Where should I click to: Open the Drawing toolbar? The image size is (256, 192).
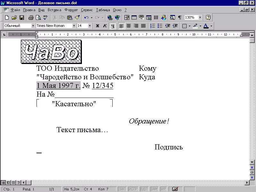pyautogui.click(x=164, y=18)
